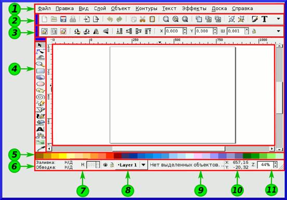The image size is (287, 200).
Task: Click the width Ш input field
Action: coord(236,31)
